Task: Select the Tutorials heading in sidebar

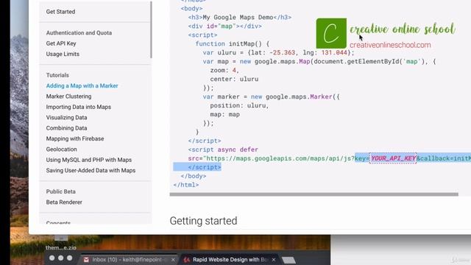Action: coord(57,75)
